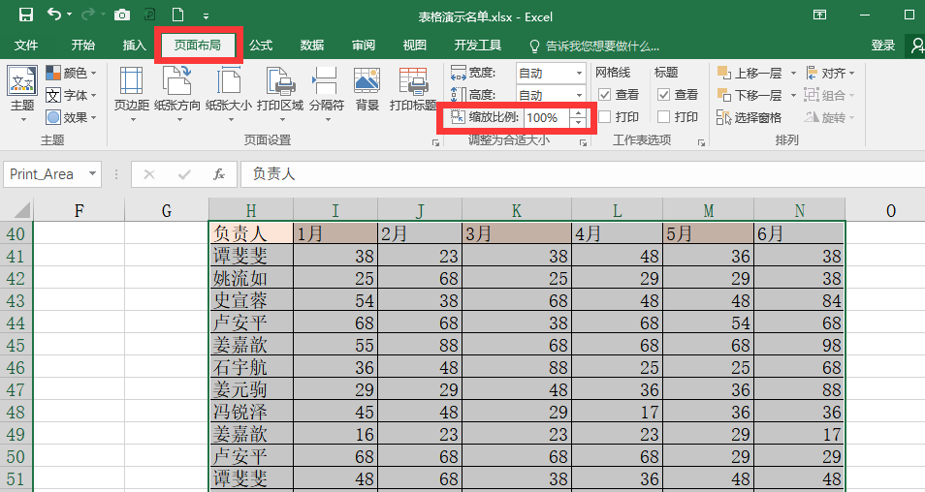The width and height of the screenshot is (925, 492).
Task: Open 分隔符 (Breaks) menu
Action: (x=326, y=94)
